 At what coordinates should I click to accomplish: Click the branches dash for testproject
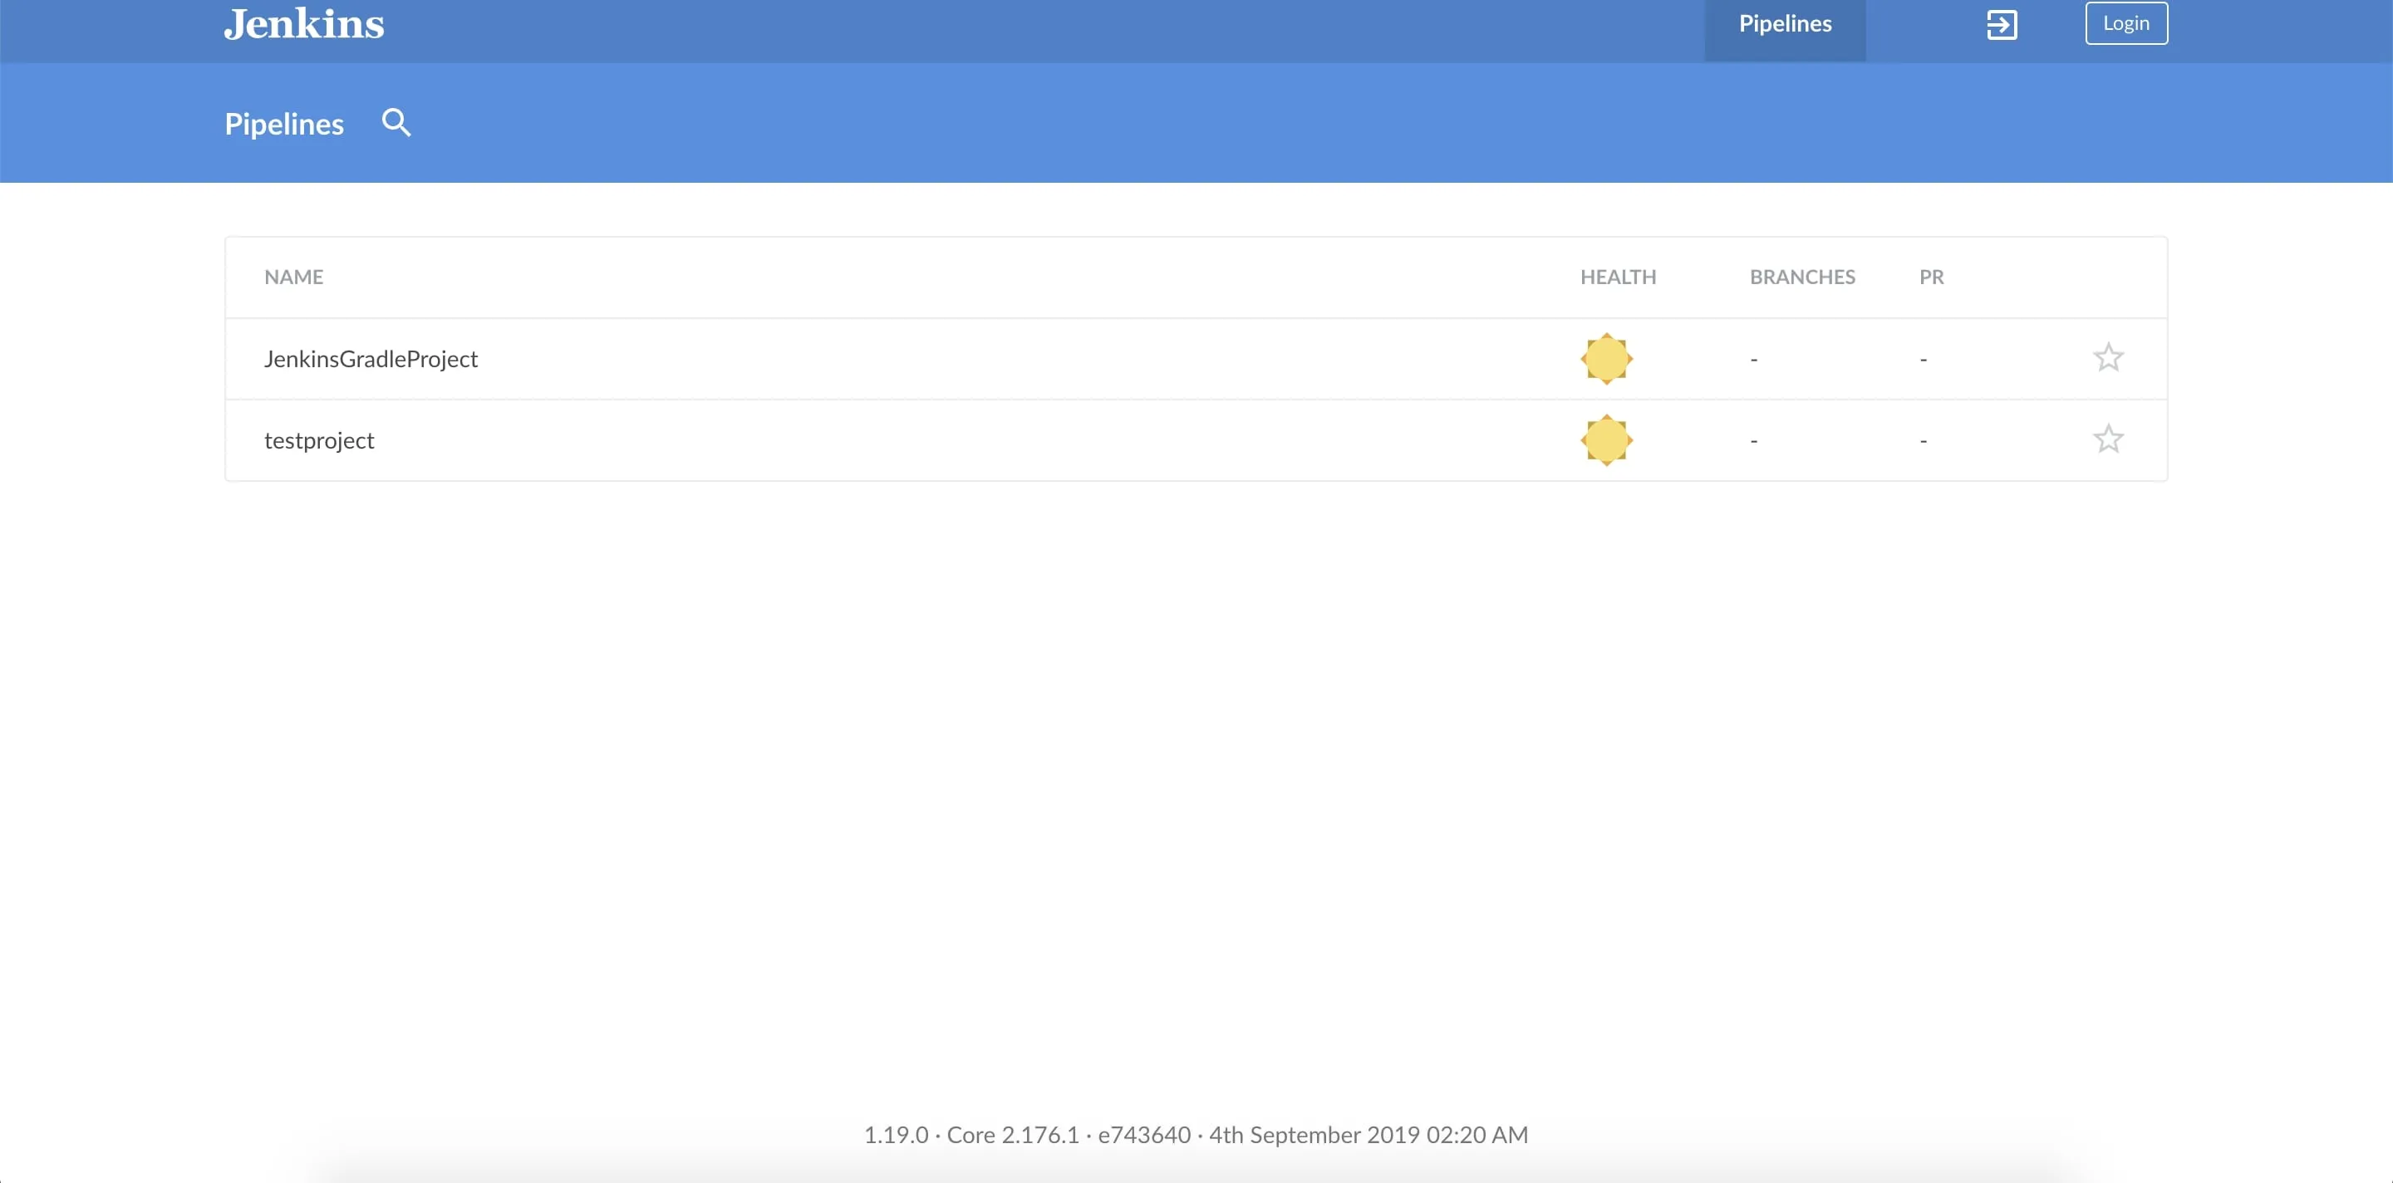pyautogui.click(x=1754, y=441)
